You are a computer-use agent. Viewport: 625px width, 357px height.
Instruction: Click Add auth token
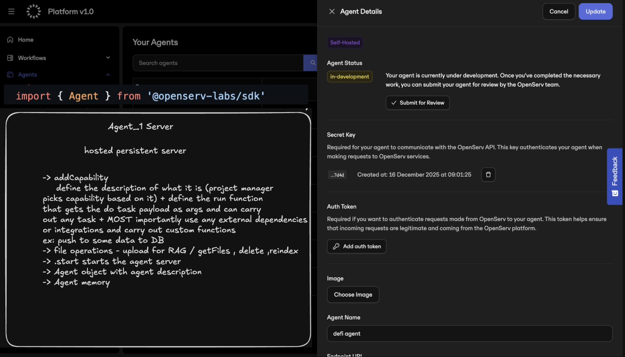[x=356, y=246]
